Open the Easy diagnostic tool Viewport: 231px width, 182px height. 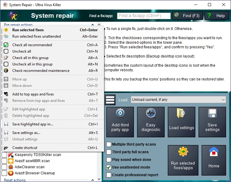(x=151, y=122)
